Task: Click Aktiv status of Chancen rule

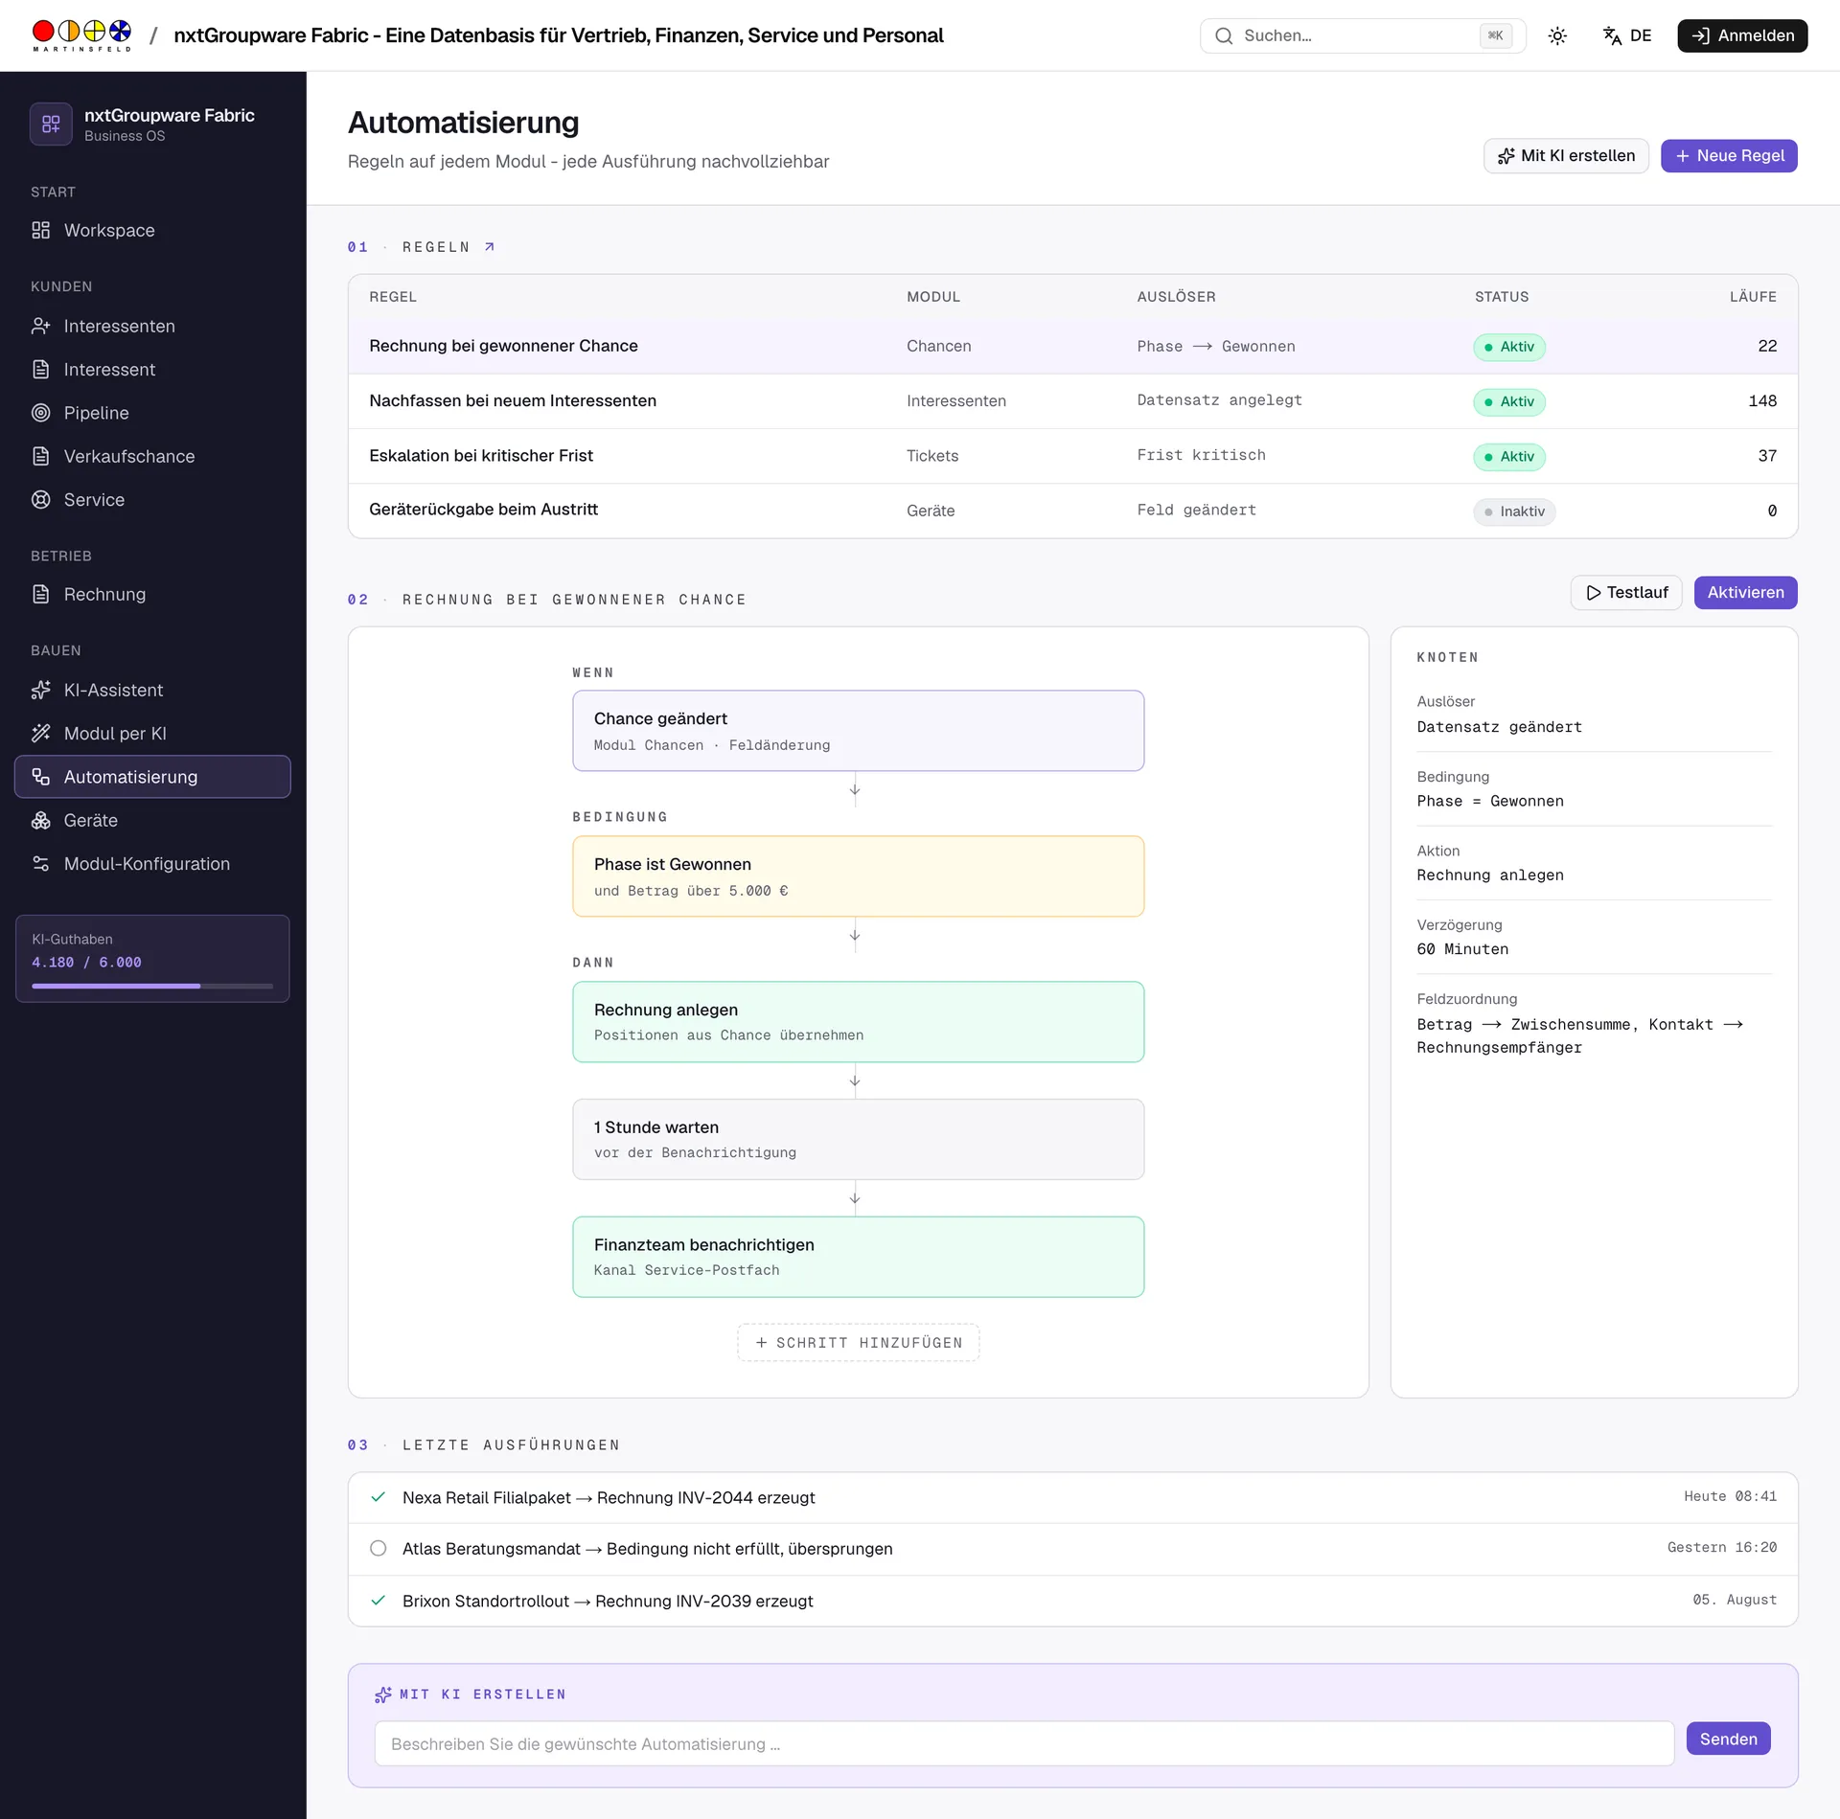Action: 1509,347
